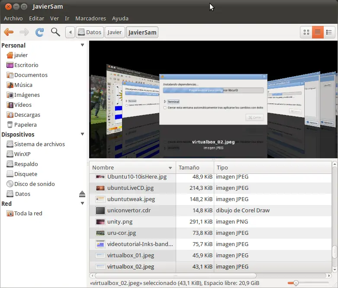338x288 pixels.
Task: Select the WinXP drive in sidebar
Action: tap(22, 154)
